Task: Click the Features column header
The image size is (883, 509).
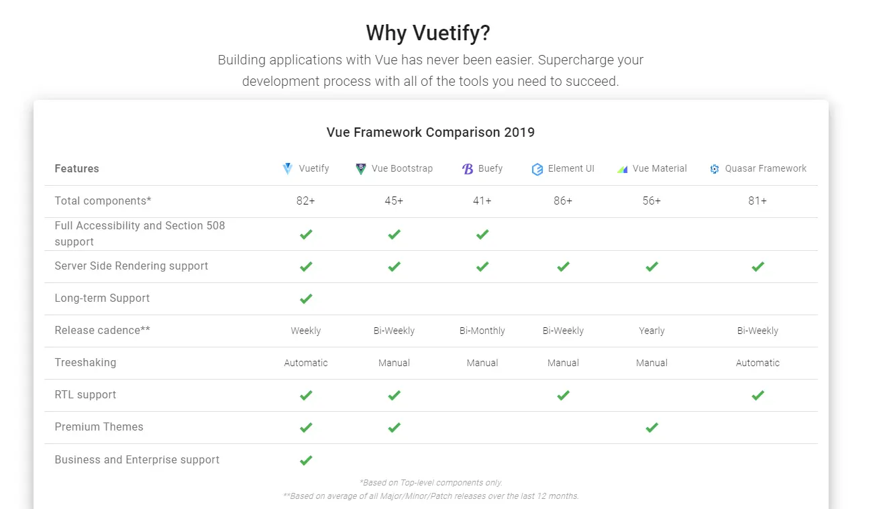Action: [x=76, y=169]
